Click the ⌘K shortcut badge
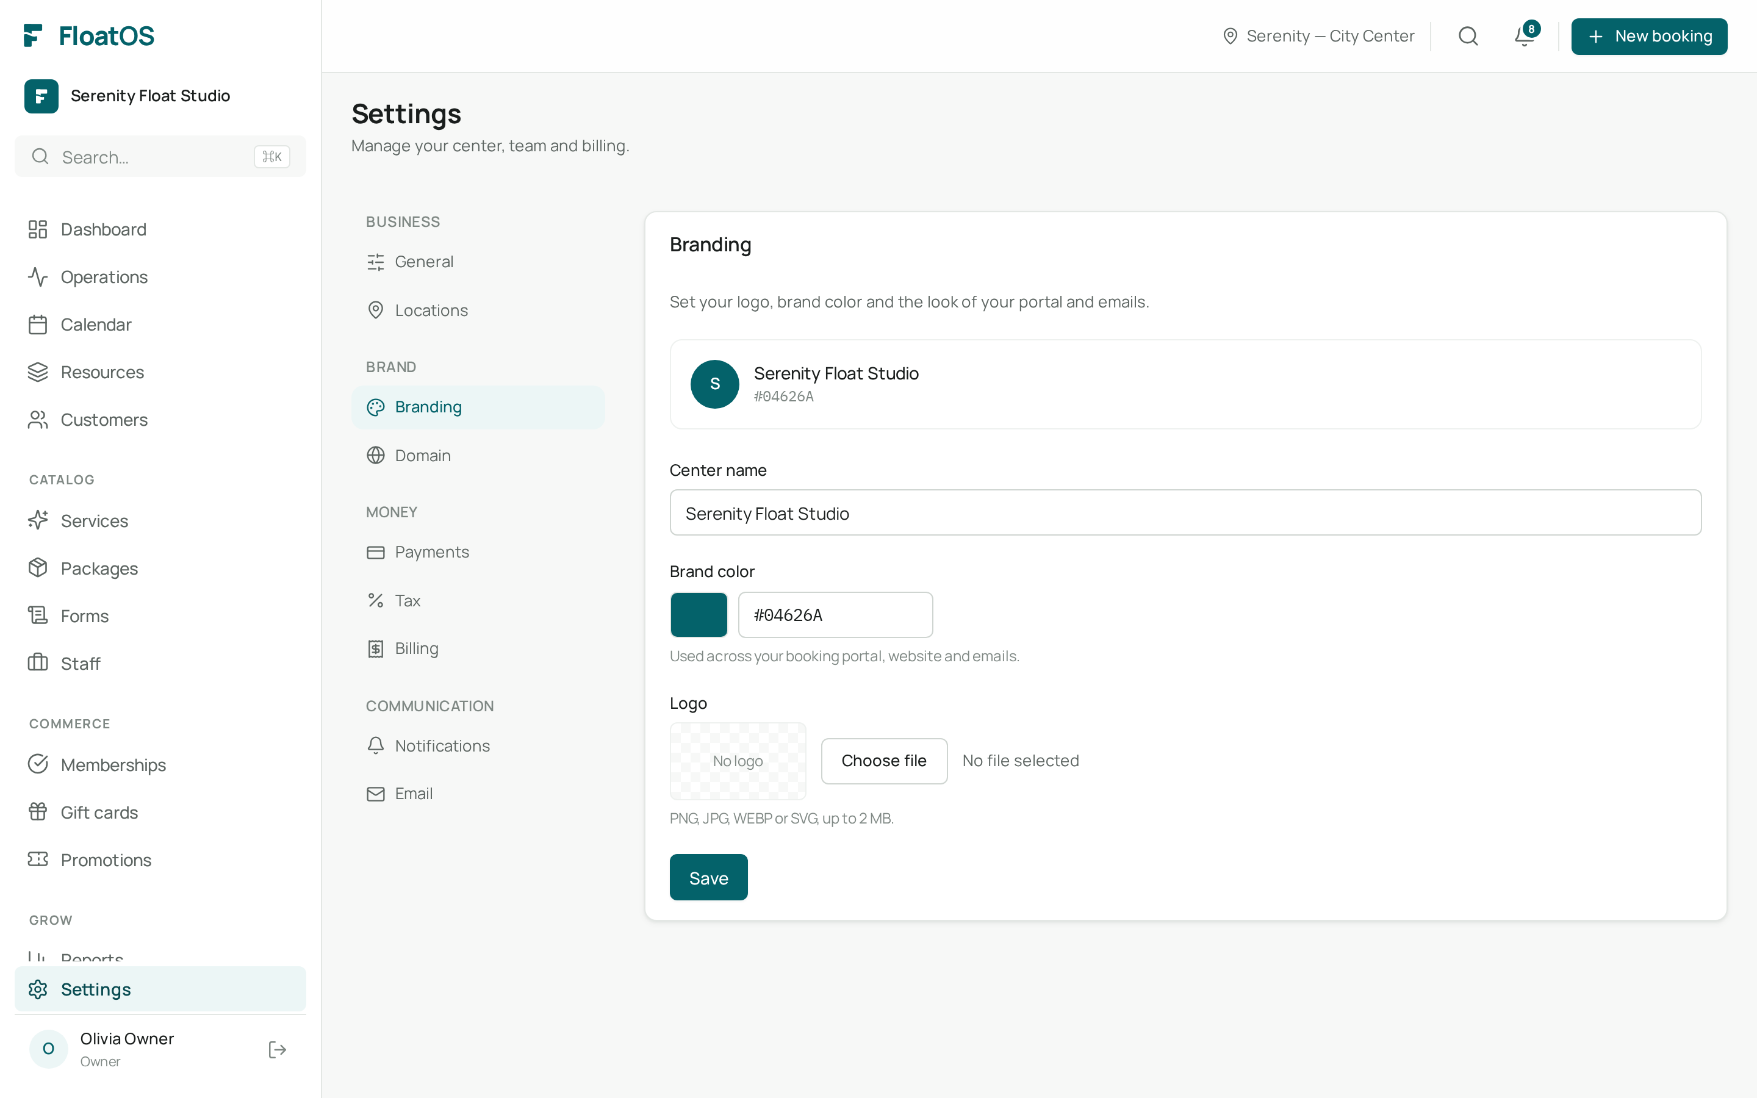This screenshot has height=1098, width=1757. 271,157
